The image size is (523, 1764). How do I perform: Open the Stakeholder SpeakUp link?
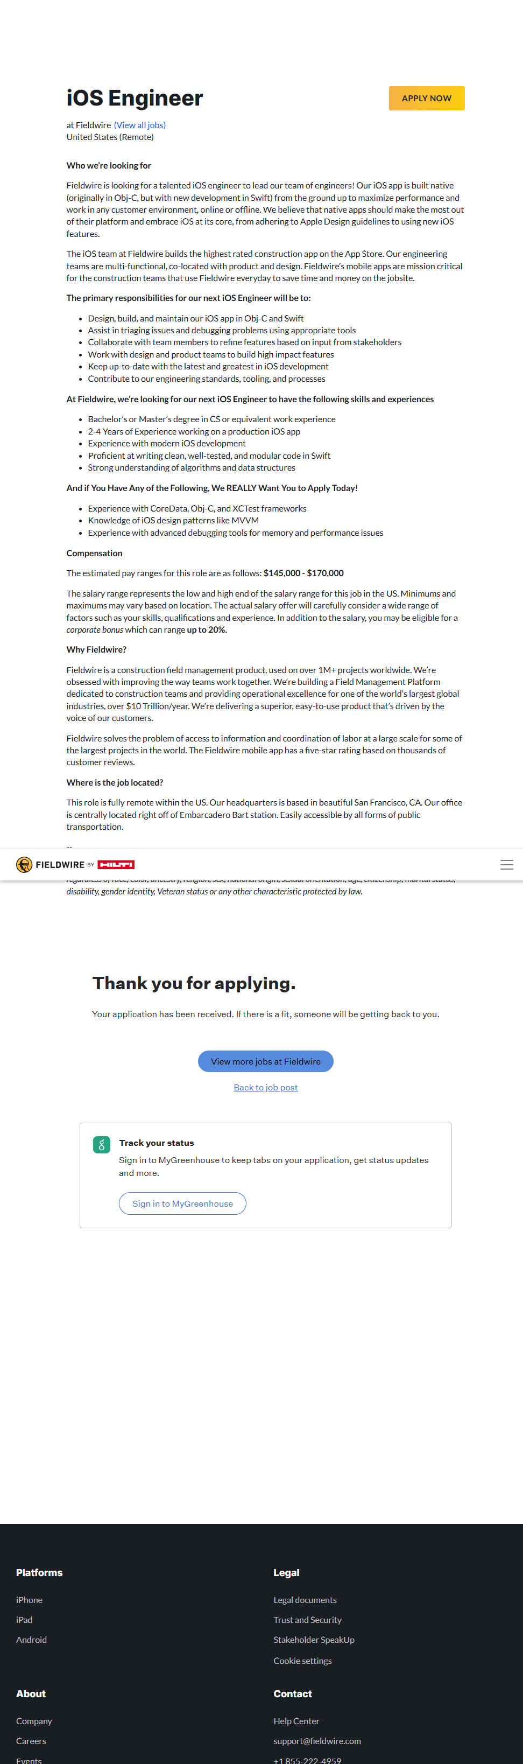(314, 1640)
